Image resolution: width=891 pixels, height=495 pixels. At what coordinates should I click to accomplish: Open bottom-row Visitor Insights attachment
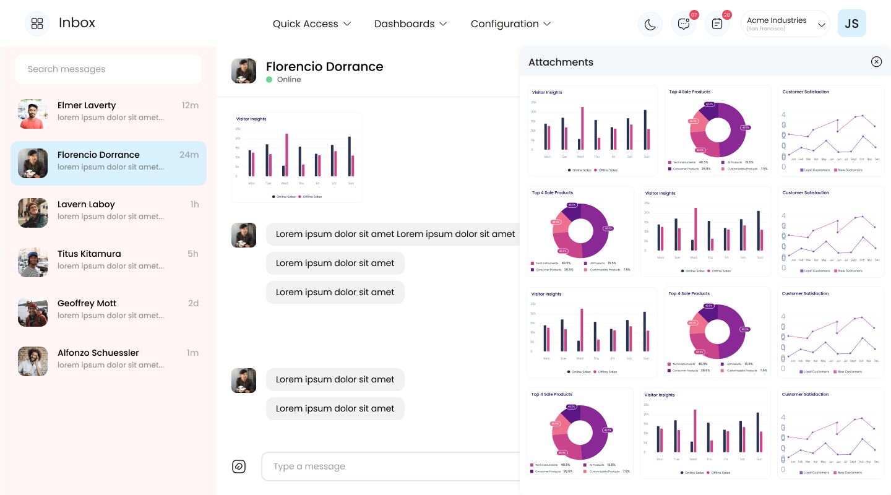click(x=706, y=433)
